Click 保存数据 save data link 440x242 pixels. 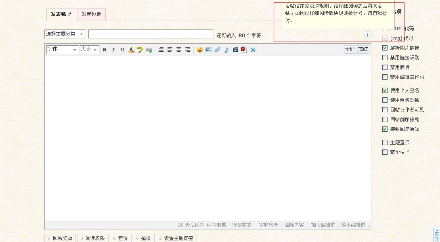click(x=216, y=225)
